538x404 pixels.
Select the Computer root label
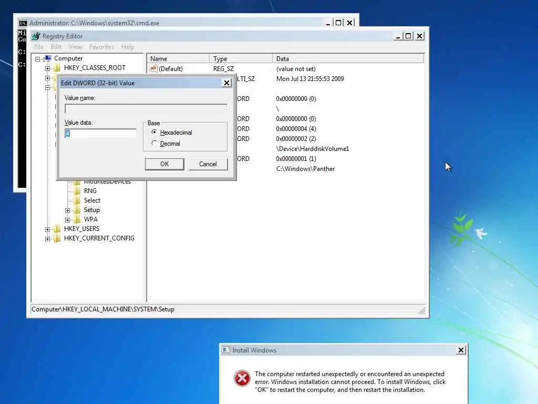point(68,58)
